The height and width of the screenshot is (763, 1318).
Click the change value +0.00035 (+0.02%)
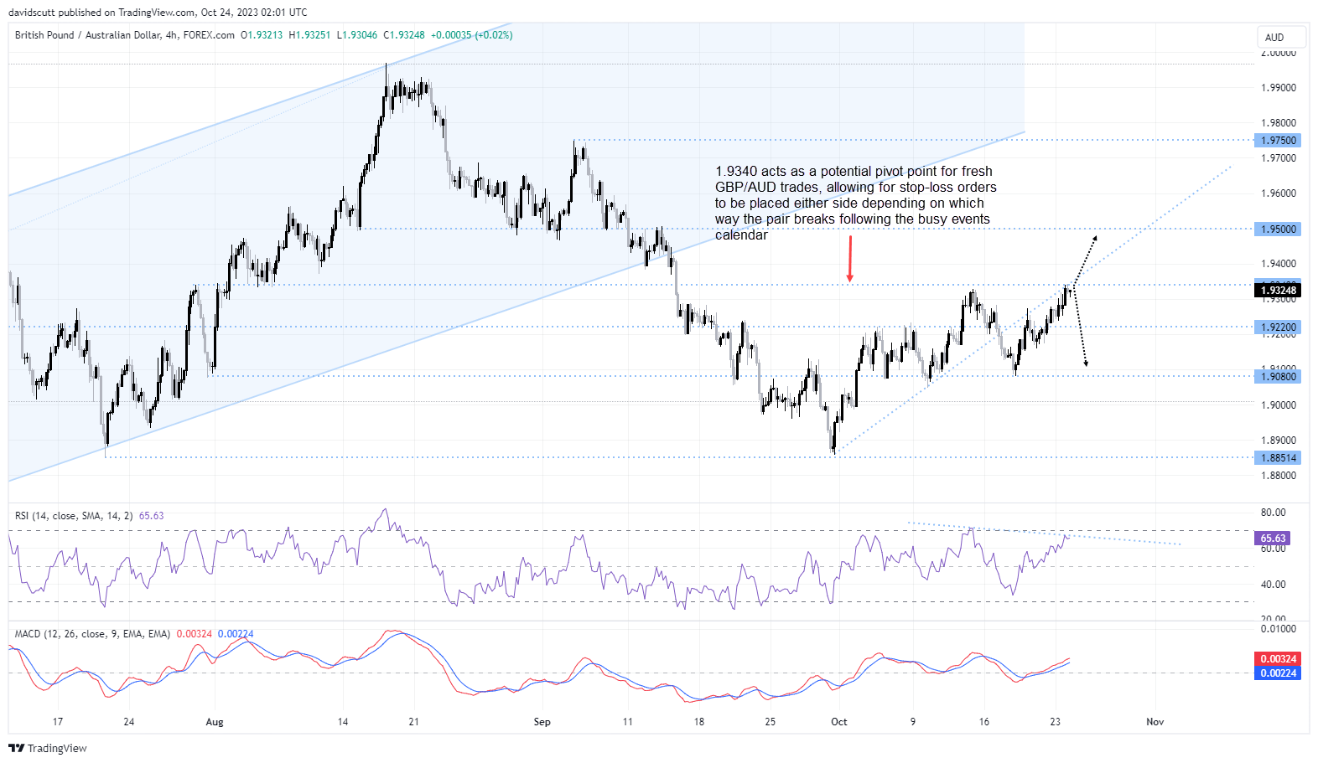472,35
